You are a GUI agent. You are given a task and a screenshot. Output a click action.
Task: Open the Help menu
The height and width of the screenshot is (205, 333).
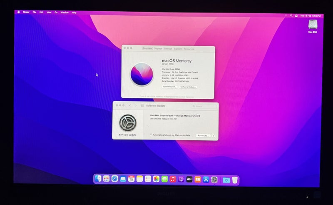(74, 12)
